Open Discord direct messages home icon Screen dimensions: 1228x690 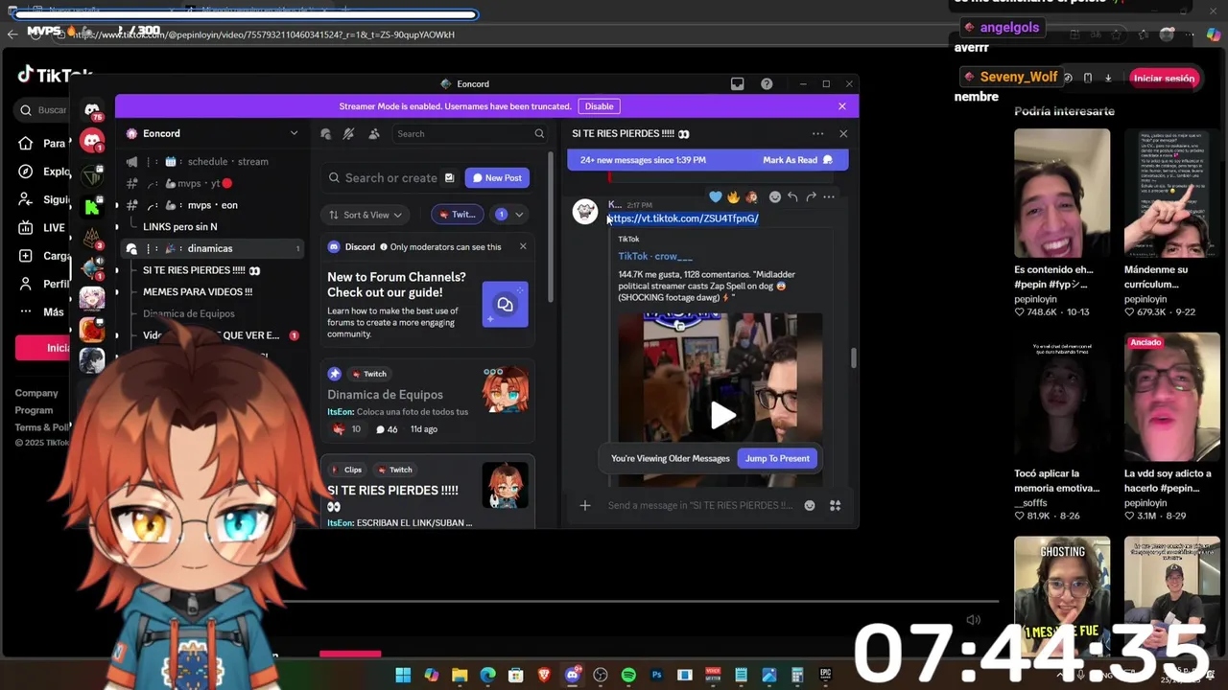click(92, 110)
